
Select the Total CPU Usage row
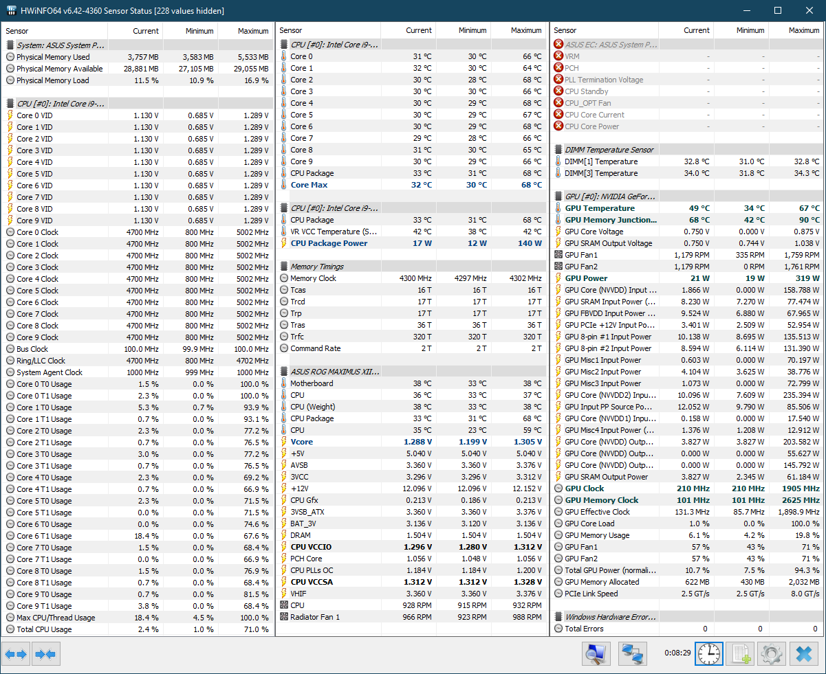[138, 629]
